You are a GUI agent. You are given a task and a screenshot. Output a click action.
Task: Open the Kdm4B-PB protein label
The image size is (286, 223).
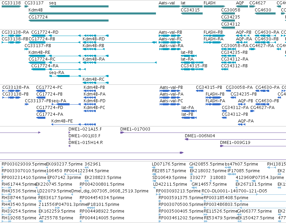94,87
